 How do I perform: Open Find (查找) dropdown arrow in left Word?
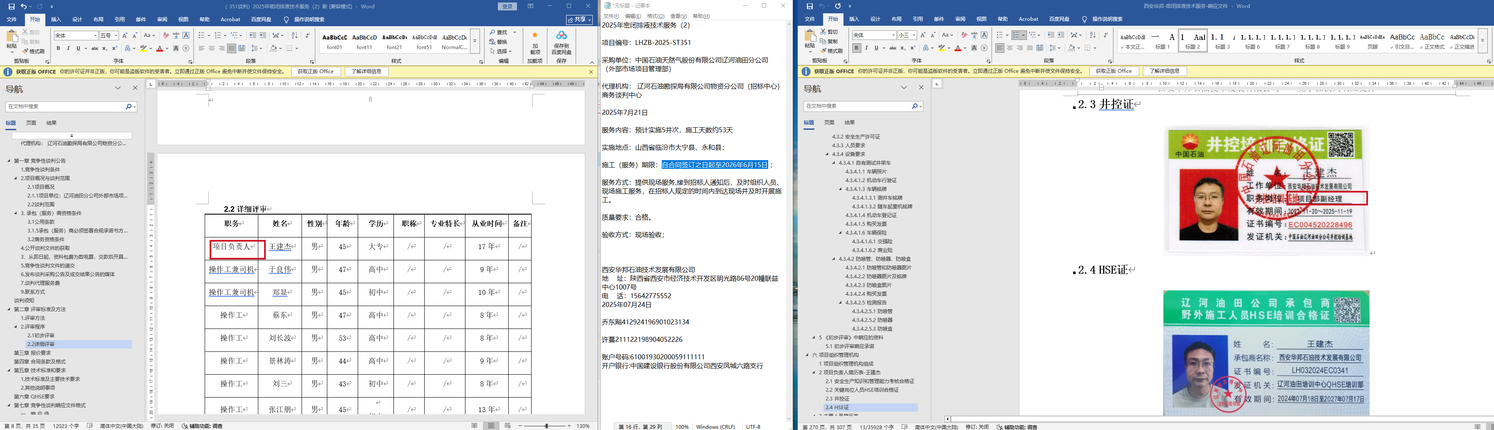click(x=515, y=32)
